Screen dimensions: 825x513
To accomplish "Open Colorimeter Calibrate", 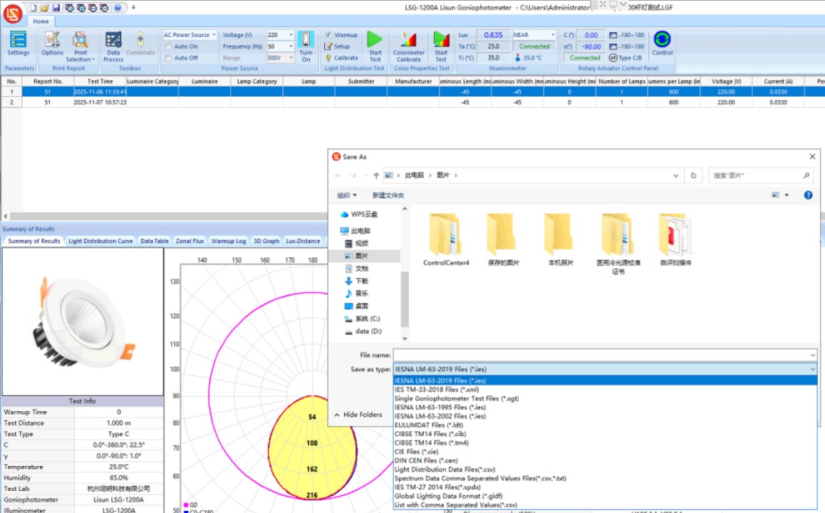I will [x=408, y=46].
